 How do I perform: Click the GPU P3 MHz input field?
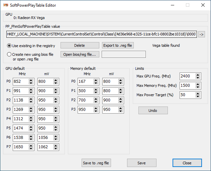pos(20,110)
